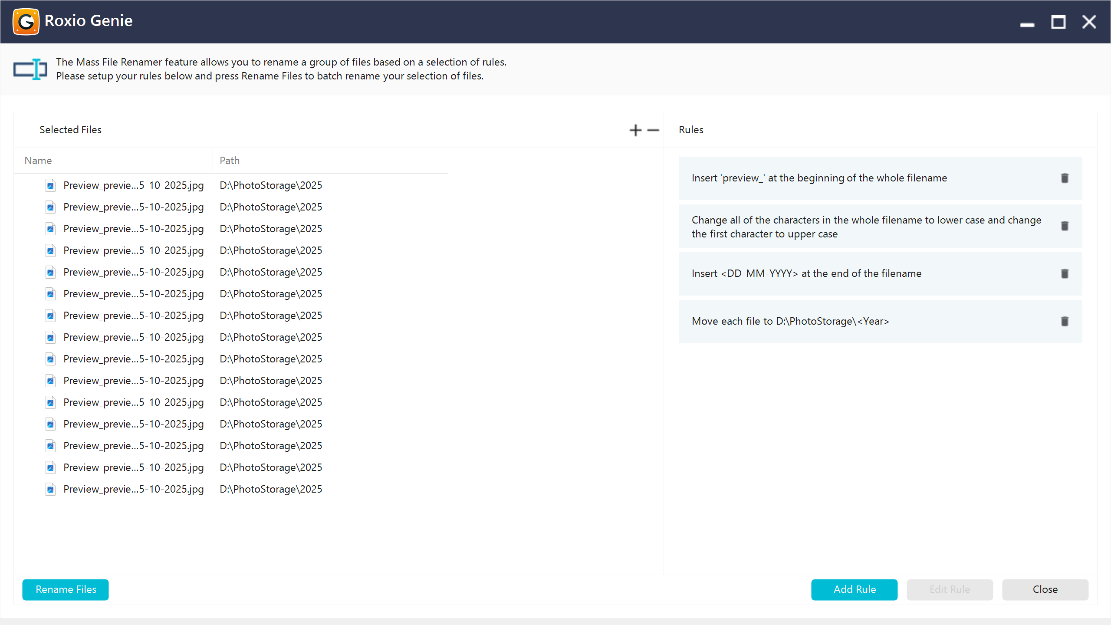The height and width of the screenshot is (625, 1111).
Task: Select the Insert <DD-MM-YYYY> rule entry
Action: pos(806,273)
